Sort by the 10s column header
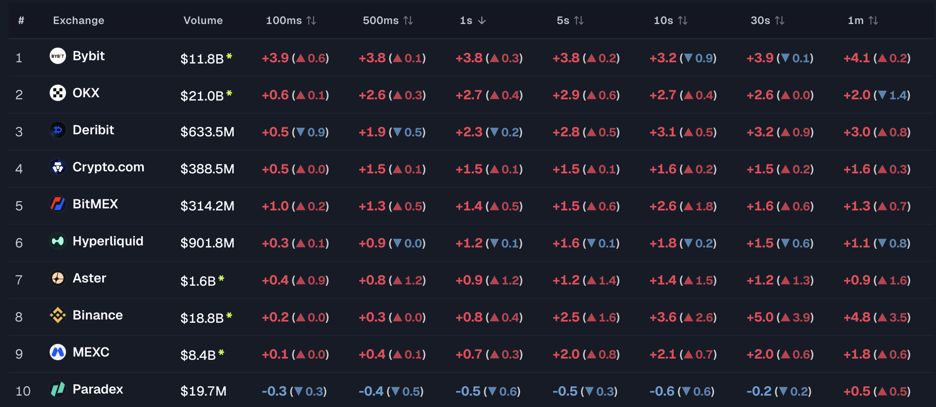 [x=671, y=20]
